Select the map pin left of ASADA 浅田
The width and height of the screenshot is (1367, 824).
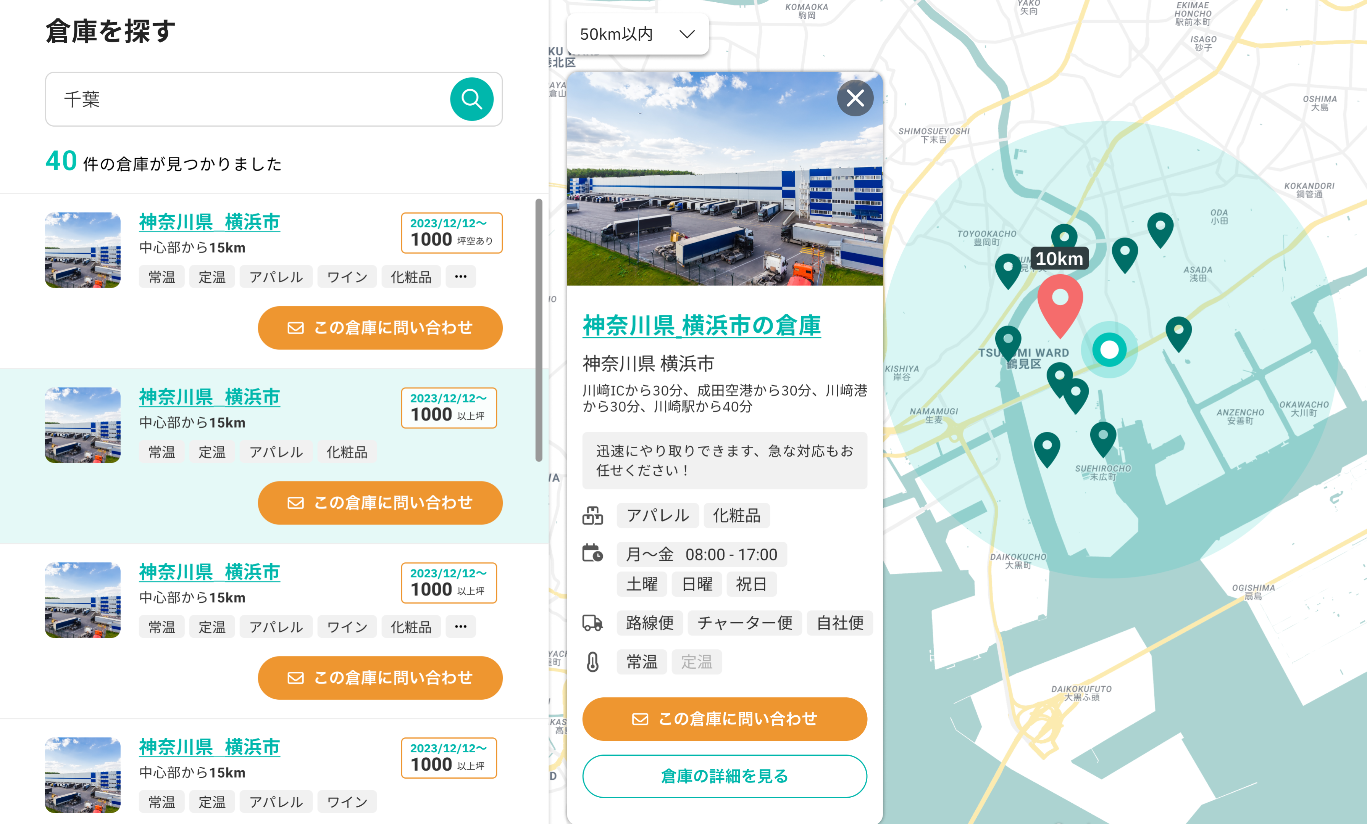(x=1125, y=256)
